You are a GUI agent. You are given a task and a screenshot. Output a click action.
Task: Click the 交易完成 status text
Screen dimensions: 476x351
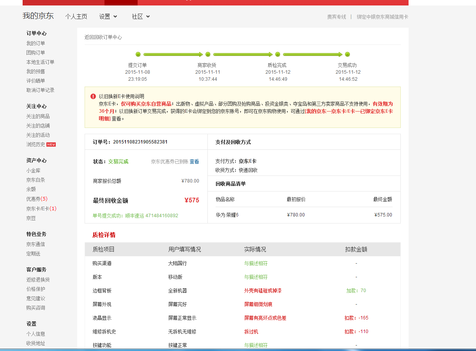(118, 161)
